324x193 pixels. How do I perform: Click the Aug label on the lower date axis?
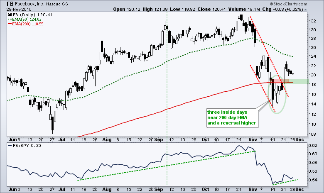click(107, 190)
